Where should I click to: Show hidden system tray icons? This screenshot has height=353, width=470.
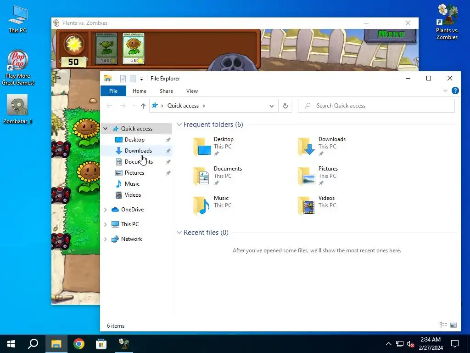coord(388,344)
